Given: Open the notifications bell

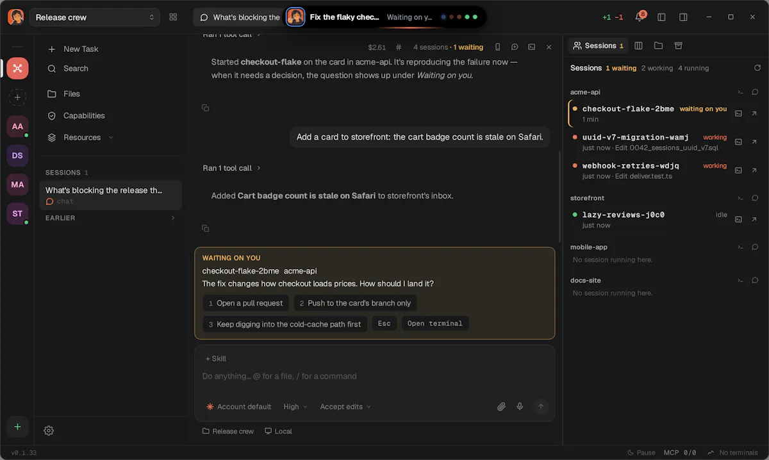Looking at the screenshot, I should click(x=640, y=17).
